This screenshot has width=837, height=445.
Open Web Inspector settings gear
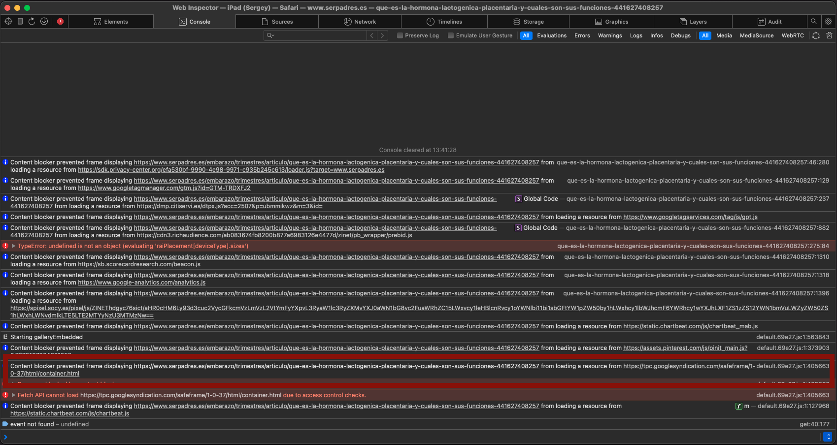828,21
